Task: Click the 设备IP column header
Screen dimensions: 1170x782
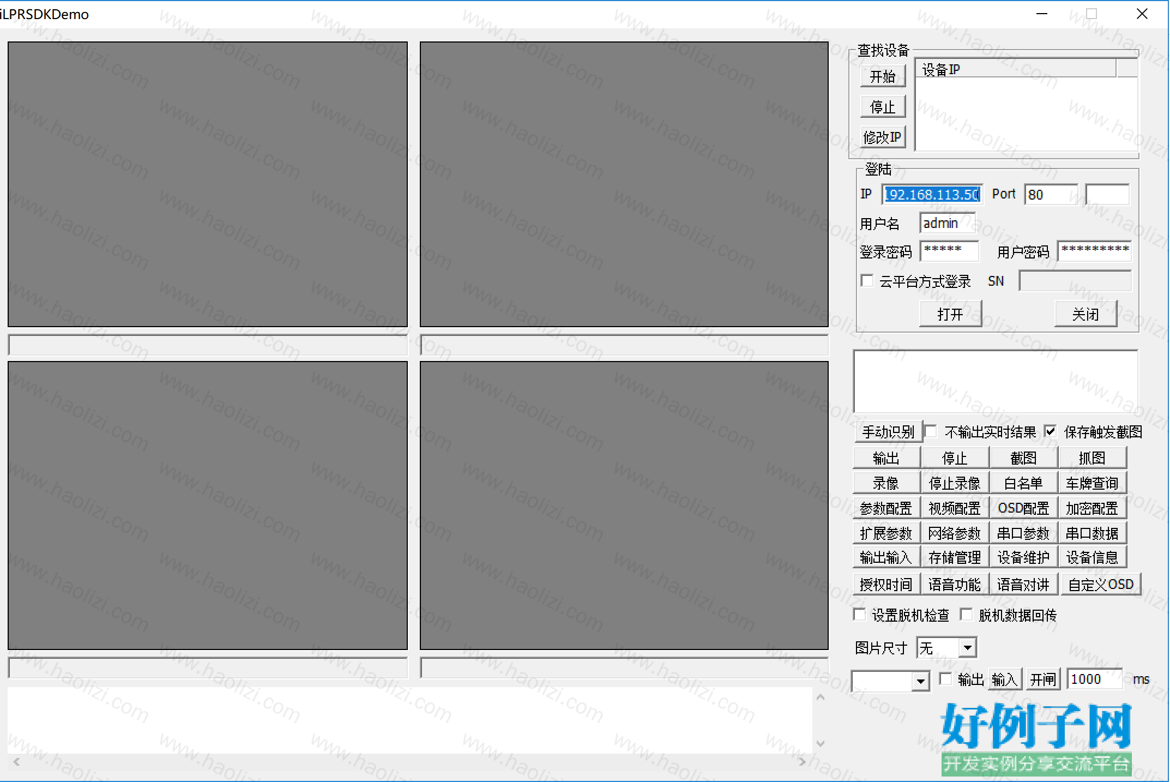Action: [1016, 69]
